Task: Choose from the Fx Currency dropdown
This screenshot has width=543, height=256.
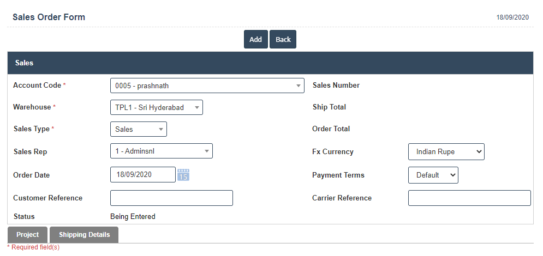Action: click(x=446, y=152)
